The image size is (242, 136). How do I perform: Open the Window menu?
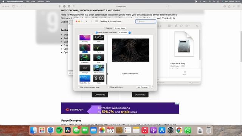coord(40,2)
